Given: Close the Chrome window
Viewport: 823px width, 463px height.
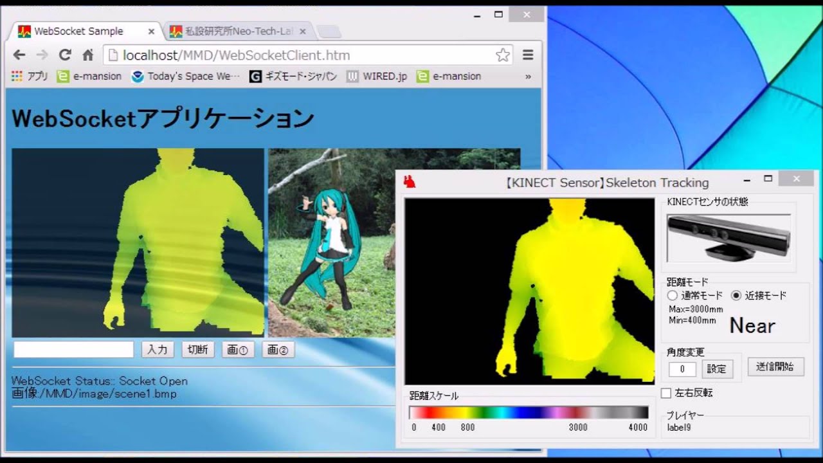Looking at the screenshot, I should tap(527, 15).
